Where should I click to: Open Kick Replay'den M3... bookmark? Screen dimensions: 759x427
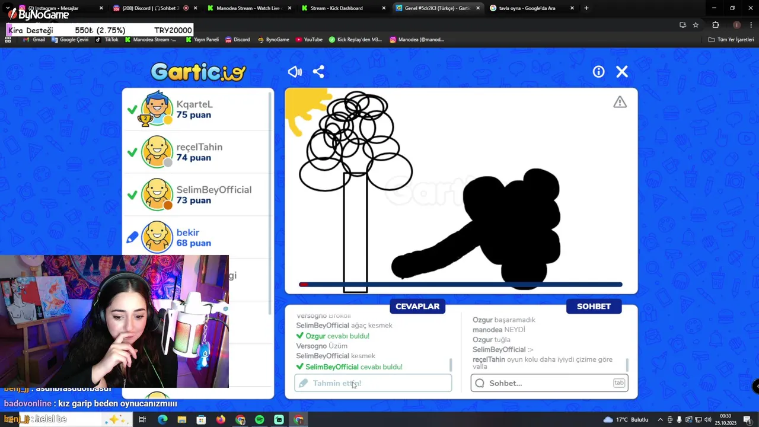tap(355, 40)
